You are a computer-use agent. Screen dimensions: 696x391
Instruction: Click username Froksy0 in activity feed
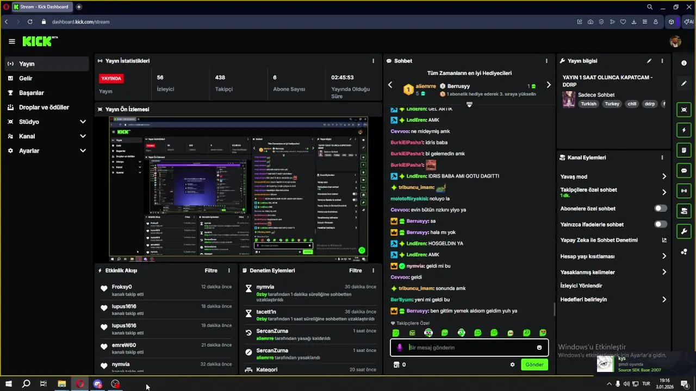click(122, 287)
